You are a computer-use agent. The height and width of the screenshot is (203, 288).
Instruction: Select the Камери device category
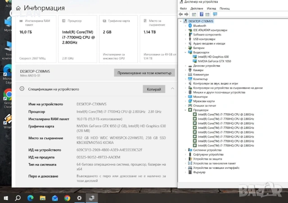tap(198, 70)
